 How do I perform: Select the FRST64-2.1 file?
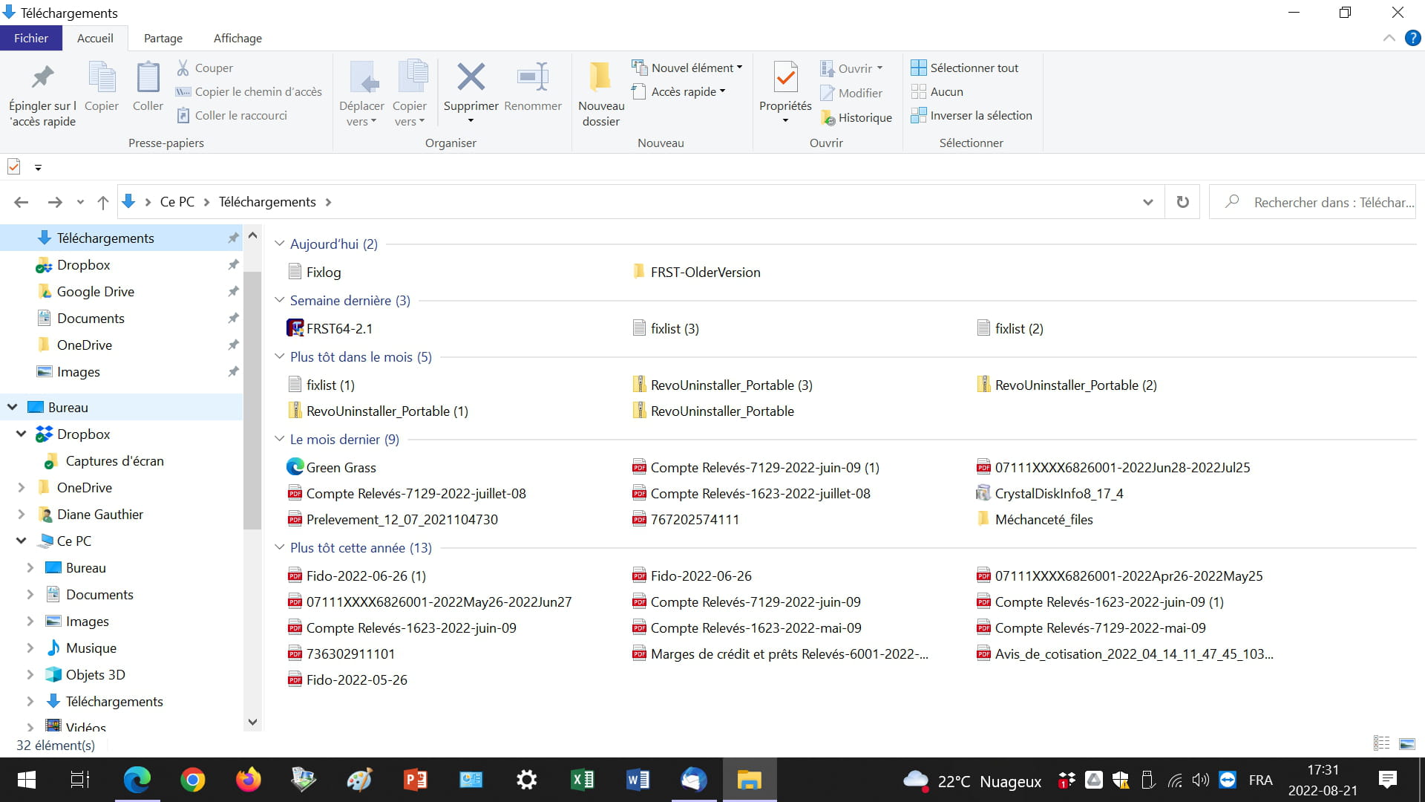(x=338, y=328)
